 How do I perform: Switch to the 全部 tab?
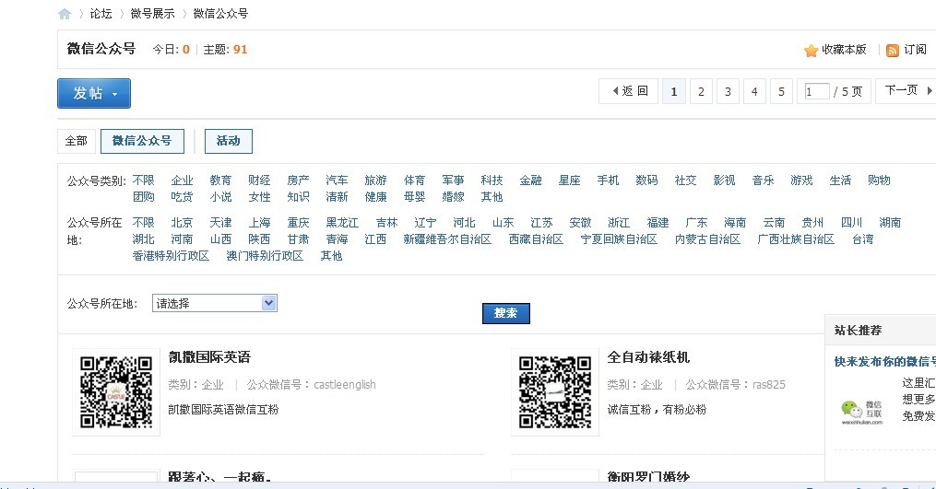(x=77, y=141)
